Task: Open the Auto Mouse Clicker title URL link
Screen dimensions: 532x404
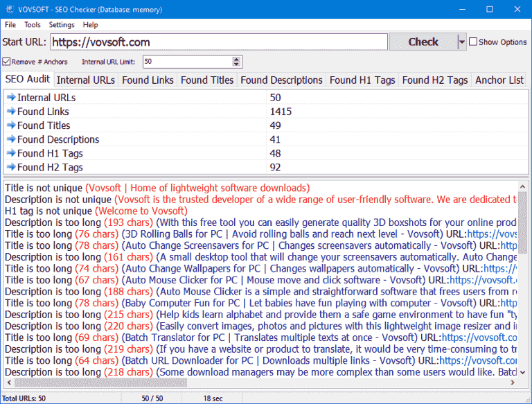Action: pos(483,280)
